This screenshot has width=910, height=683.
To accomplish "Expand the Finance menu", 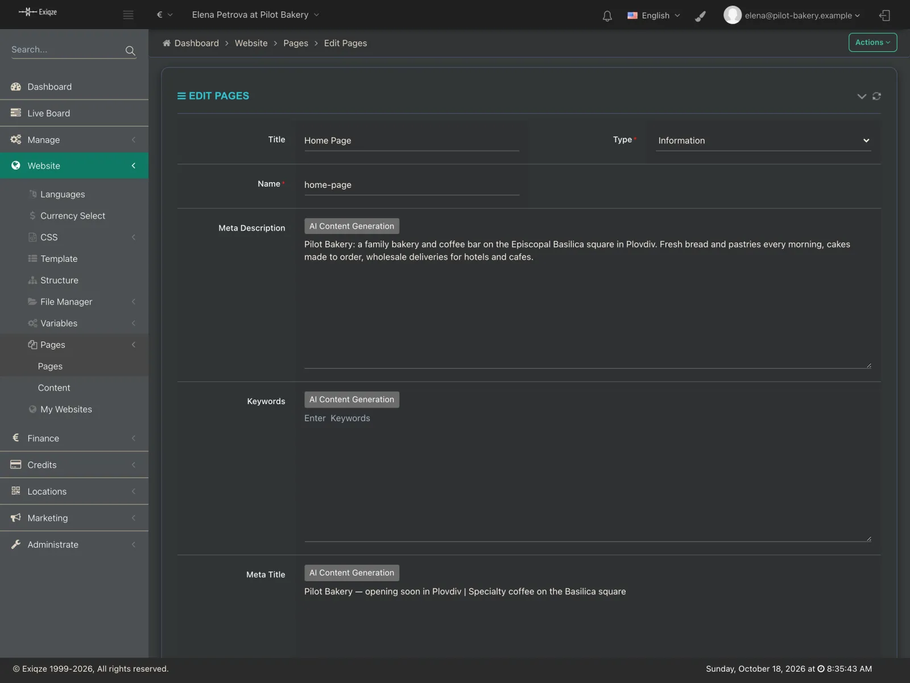I will (74, 438).
